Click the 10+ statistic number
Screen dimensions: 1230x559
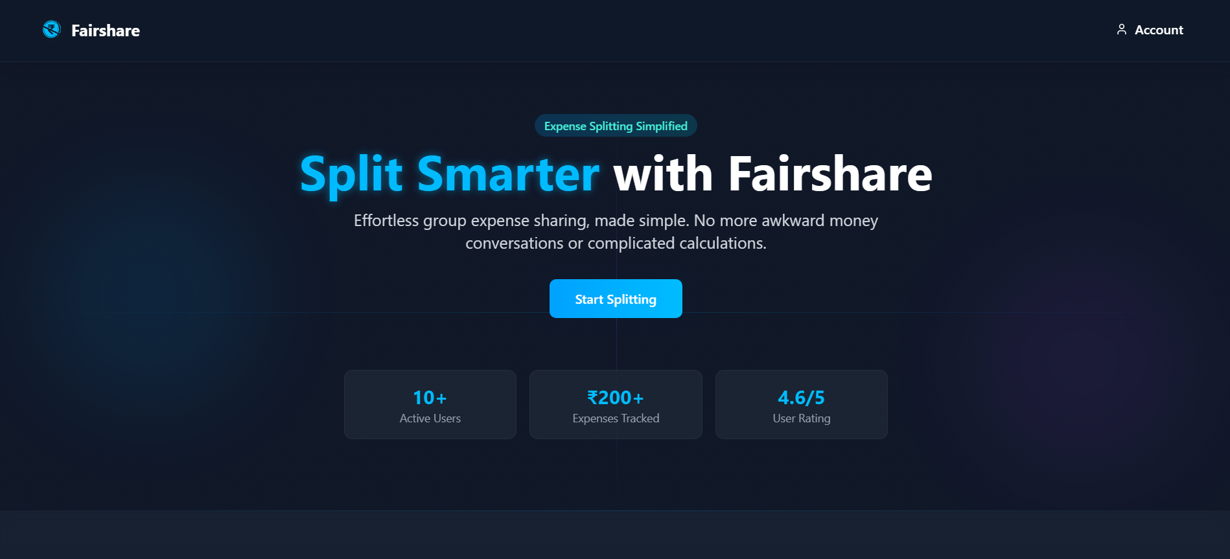pos(430,397)
